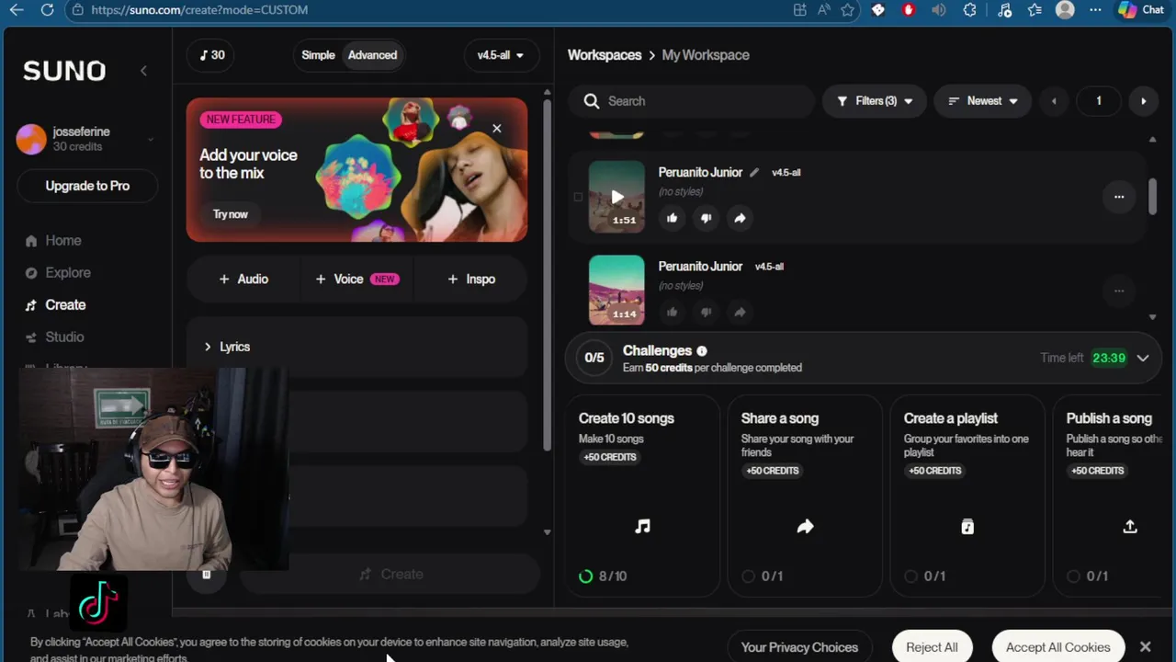Expand the Lyrics section

pos(356,347)
